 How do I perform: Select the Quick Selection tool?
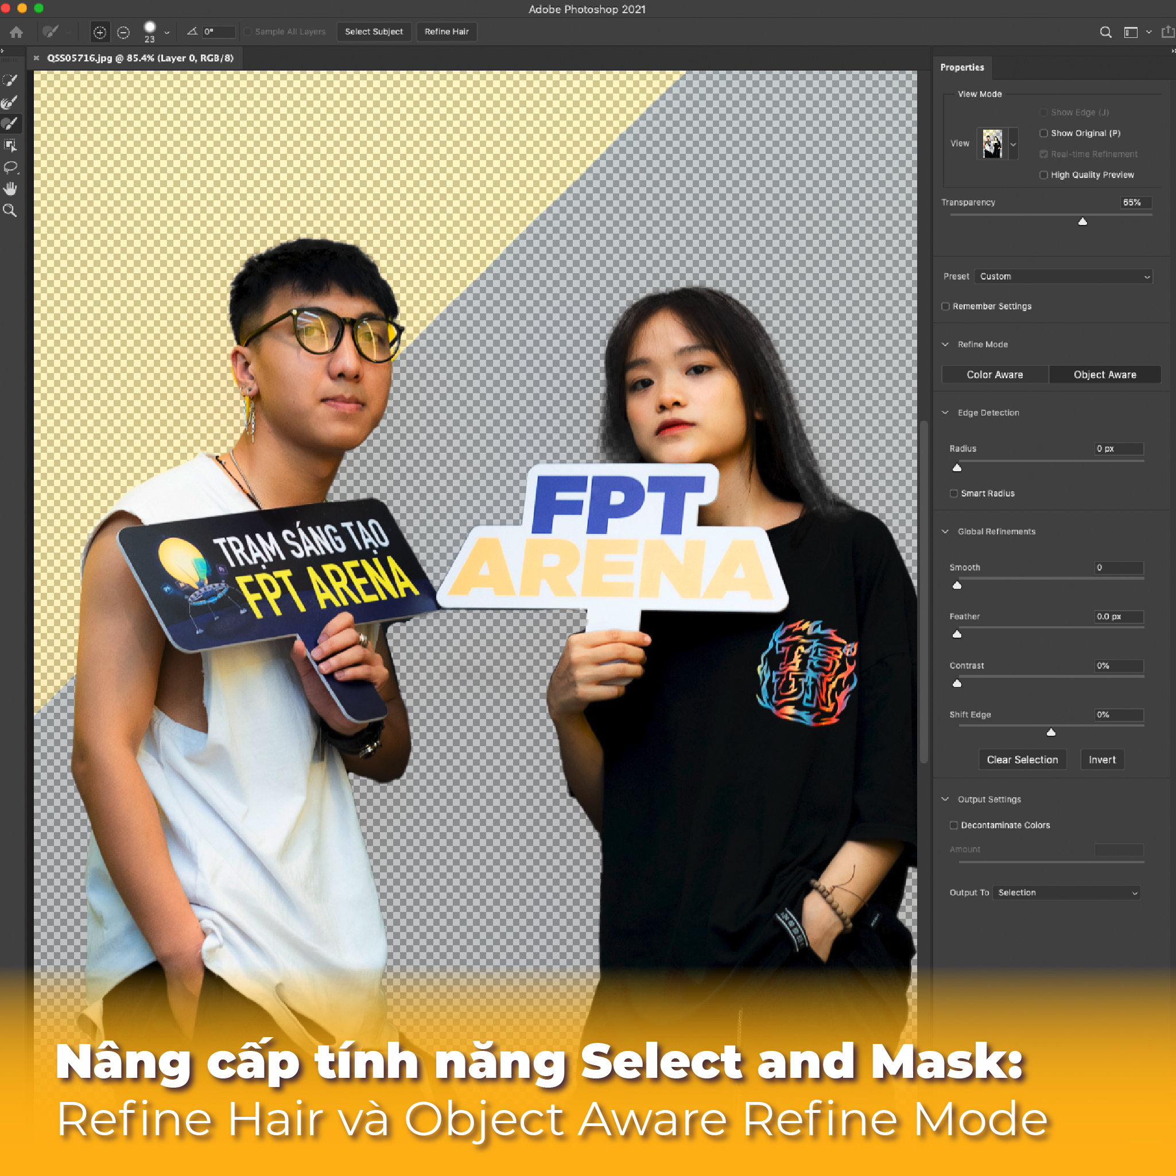click(10, 80)
